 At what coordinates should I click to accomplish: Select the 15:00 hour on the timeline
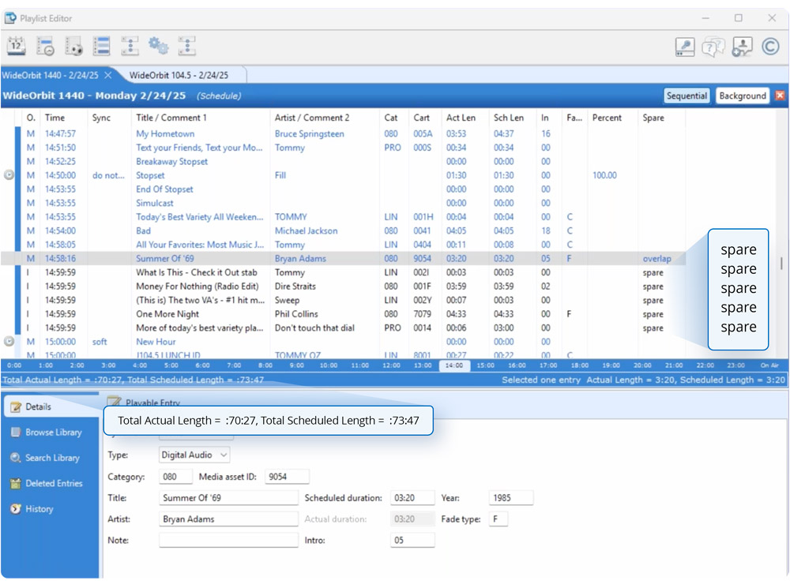click(x=486, y=365)
